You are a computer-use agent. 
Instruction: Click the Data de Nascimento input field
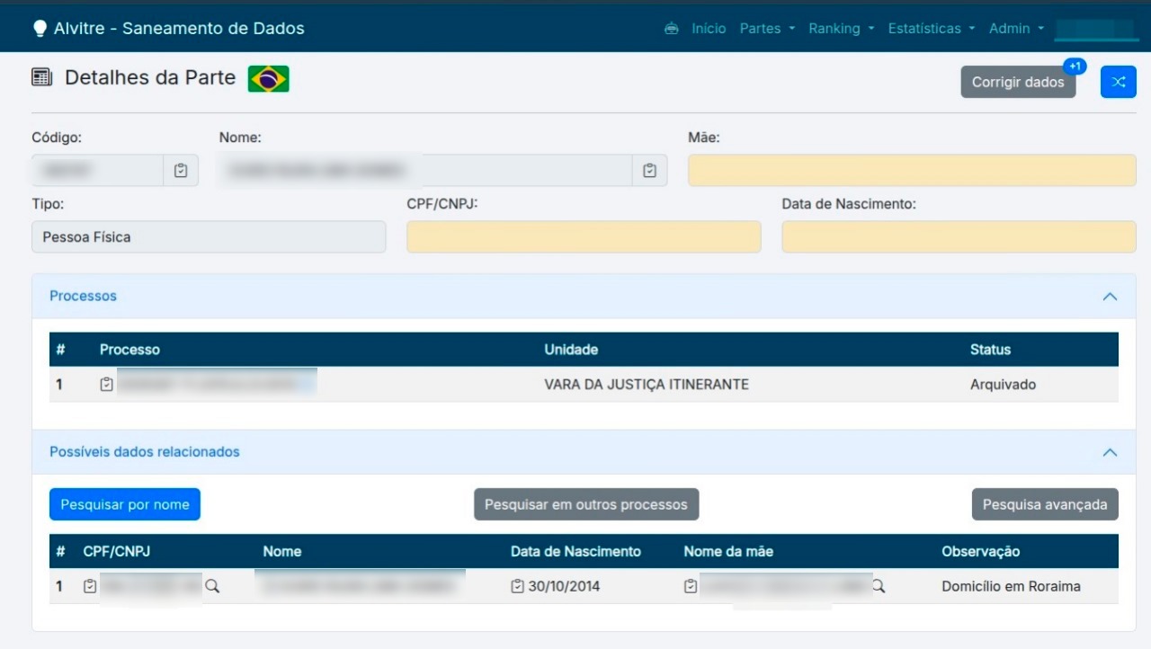coord(959,236)
